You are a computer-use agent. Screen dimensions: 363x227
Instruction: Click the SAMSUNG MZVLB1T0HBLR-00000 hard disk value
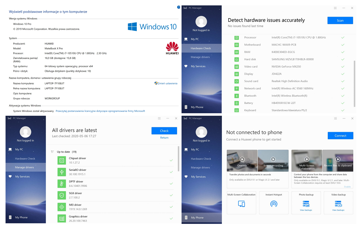[293, 59]
